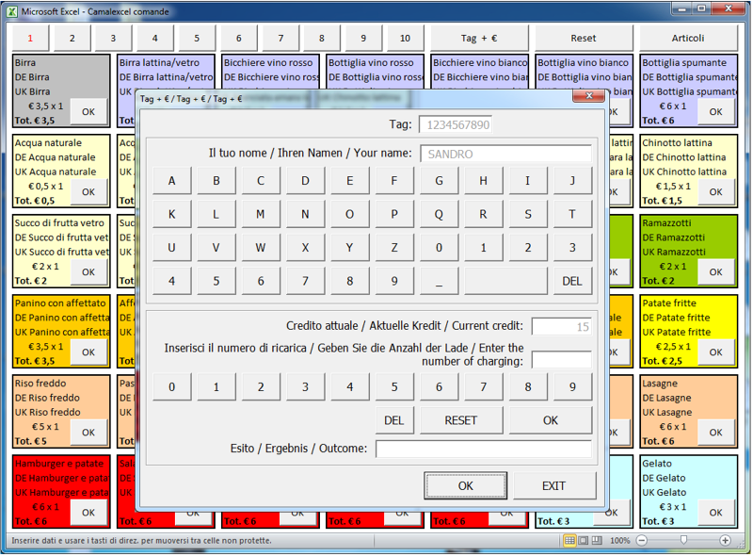753x556 pixels.
Task: Focus the Your name text field
Action: (x=505, y=154)
